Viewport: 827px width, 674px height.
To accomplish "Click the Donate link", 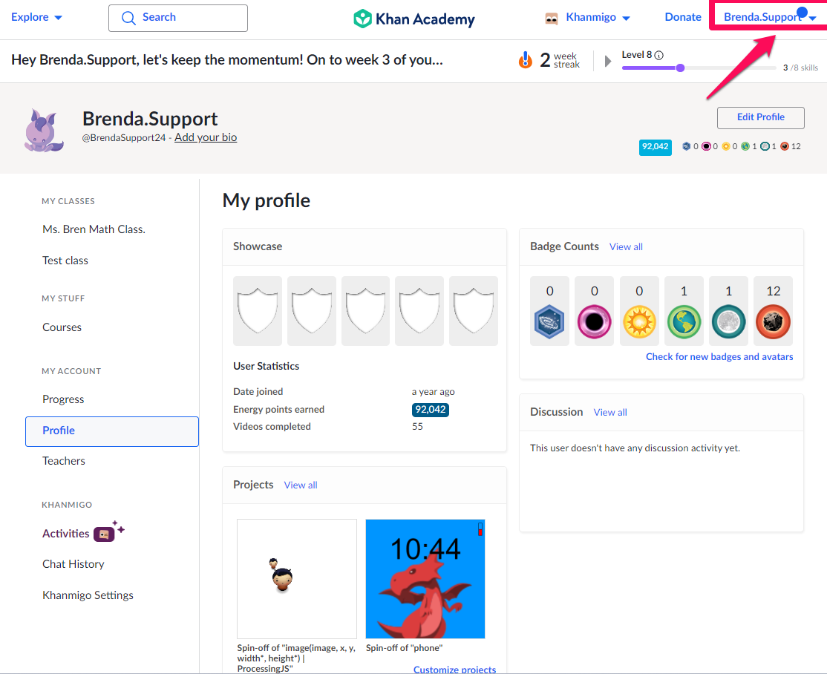I will (683, 17).
